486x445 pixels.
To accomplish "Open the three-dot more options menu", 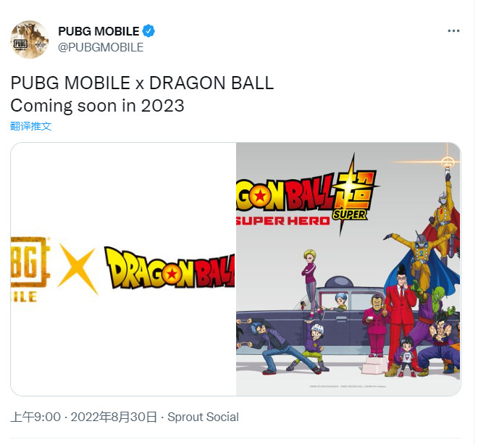I will tap(453, 30).
